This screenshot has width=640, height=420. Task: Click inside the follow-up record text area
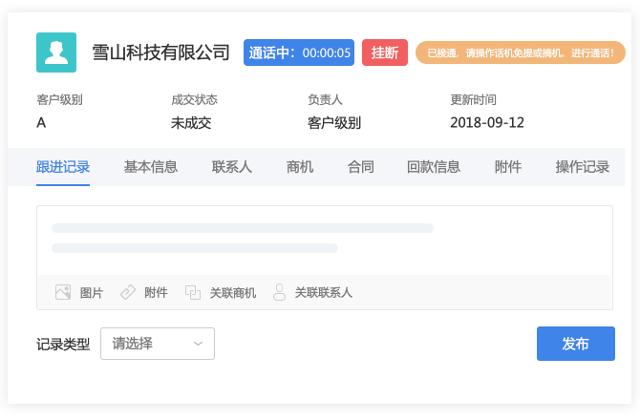click(x=325, y=241)
